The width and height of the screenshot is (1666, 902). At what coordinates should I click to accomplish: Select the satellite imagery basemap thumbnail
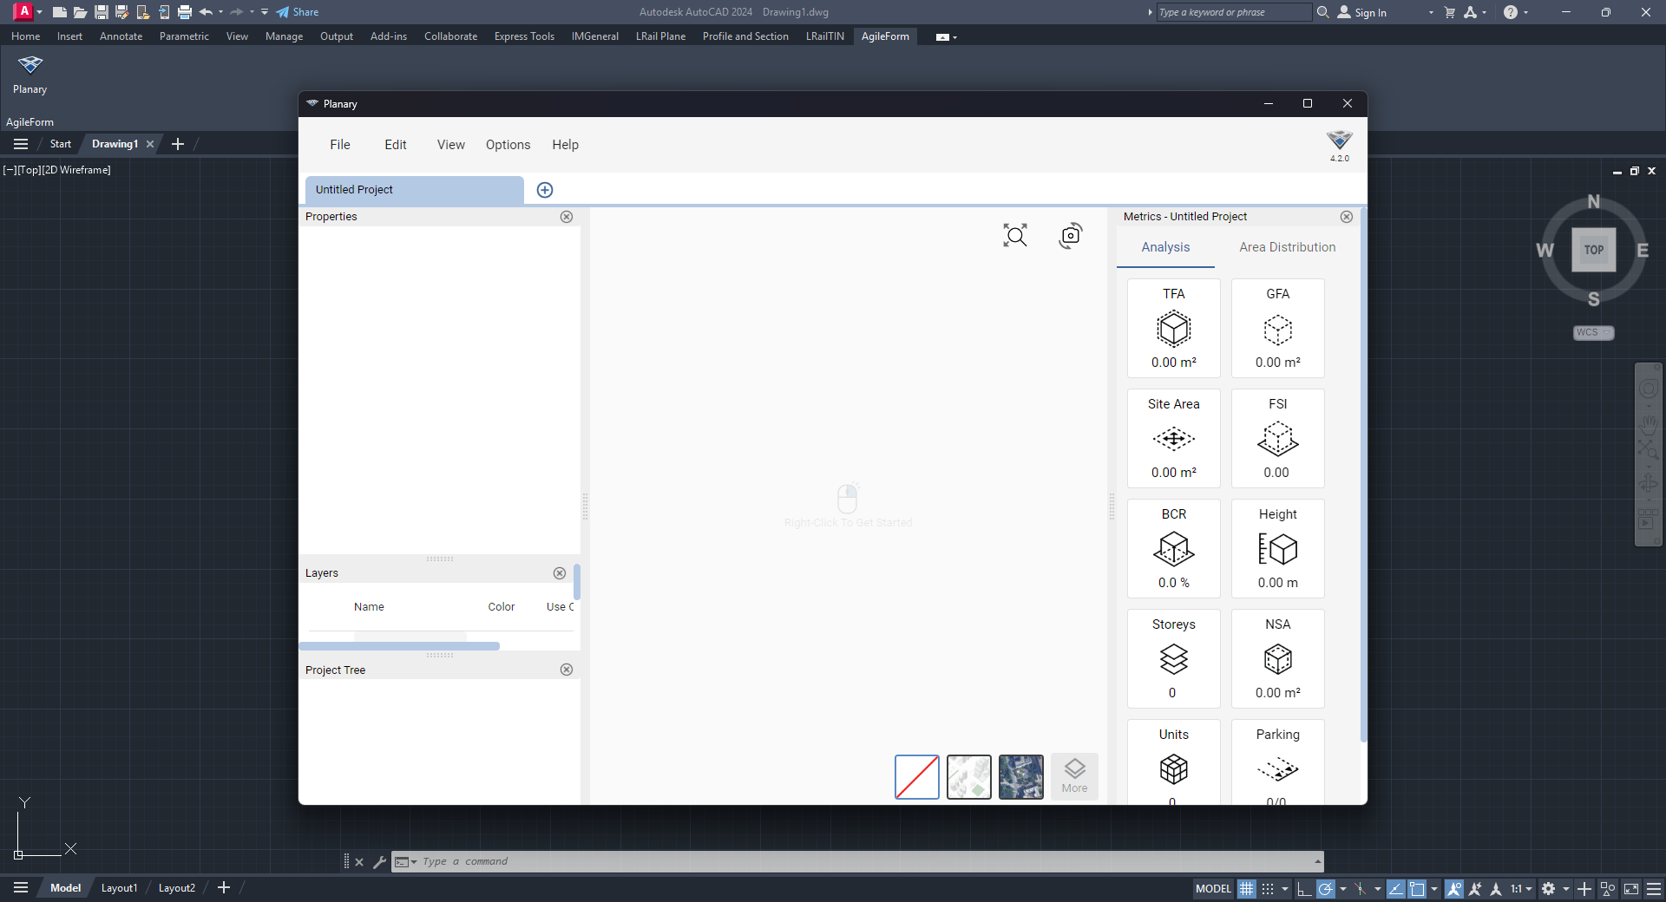click(1021, 777)
